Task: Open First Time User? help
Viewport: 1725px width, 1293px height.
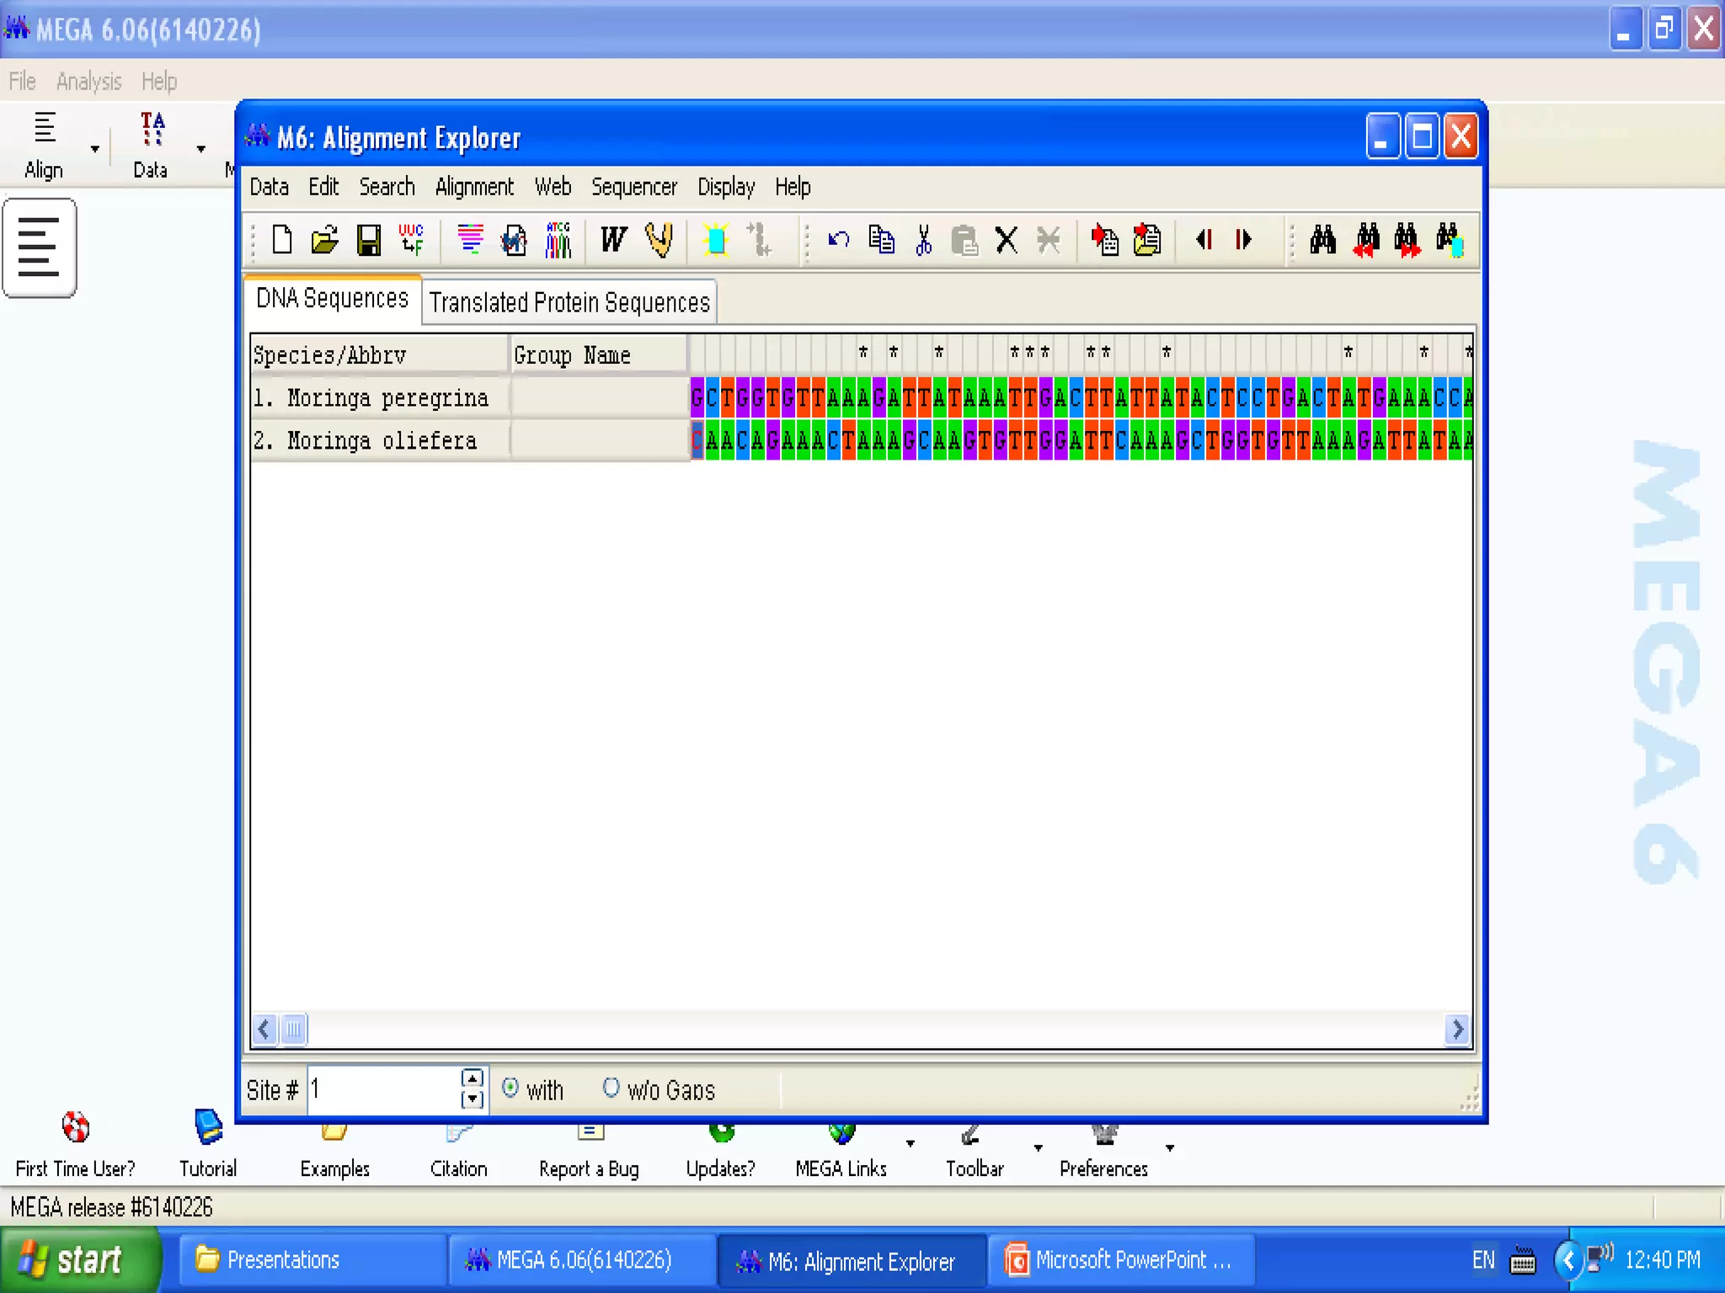Action: pos(75,1145)
